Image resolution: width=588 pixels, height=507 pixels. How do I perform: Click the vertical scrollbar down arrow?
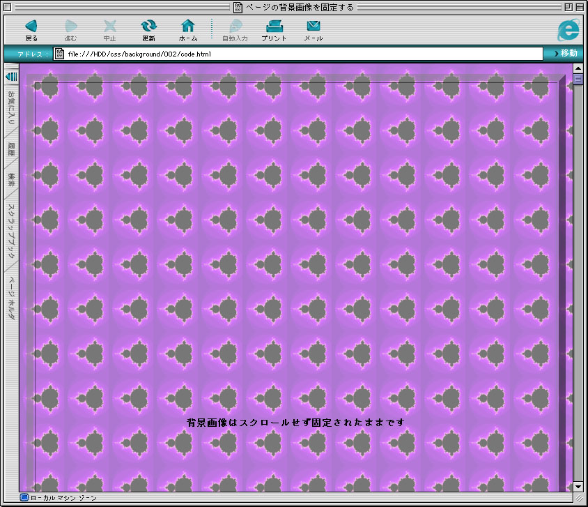(x=578, y=486)
